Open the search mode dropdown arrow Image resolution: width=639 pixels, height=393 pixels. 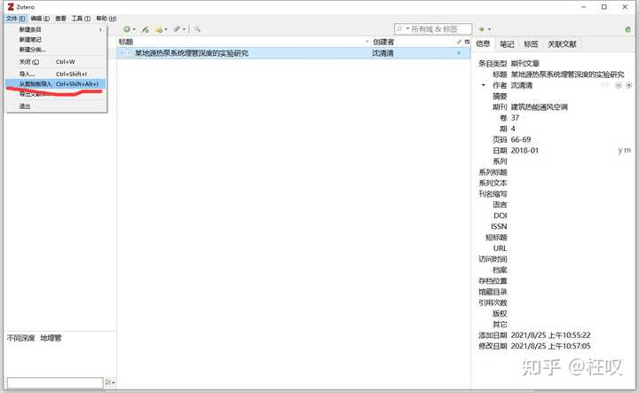pos(407,29)
